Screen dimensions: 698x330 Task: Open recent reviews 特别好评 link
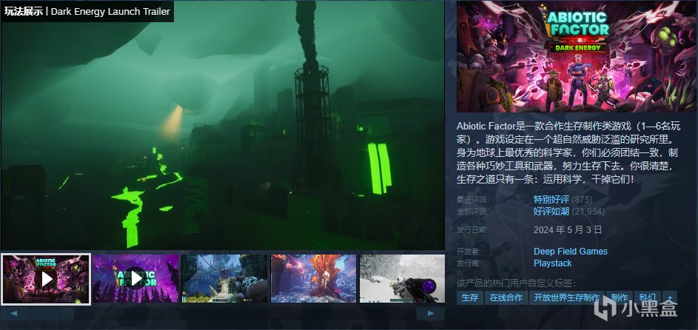[551, 199]
